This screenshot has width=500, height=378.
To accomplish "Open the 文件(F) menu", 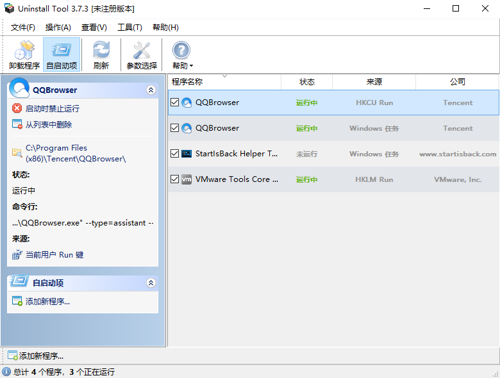I will pyautogui.click(x=23, y=28).
